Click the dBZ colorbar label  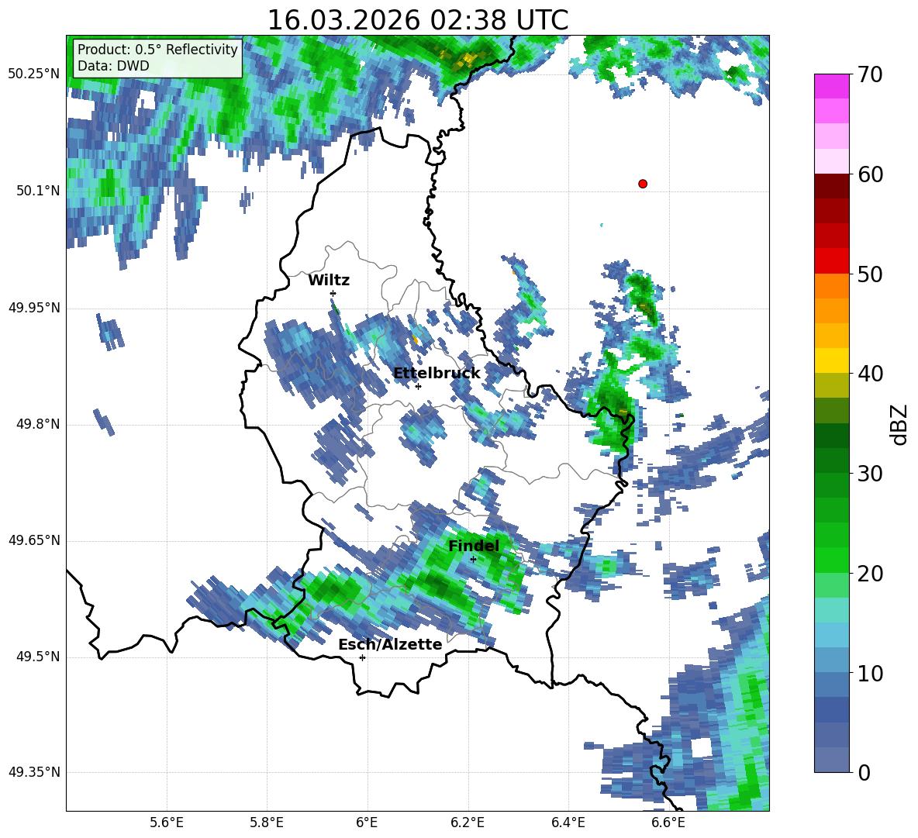pyautogui.click(x=900, y=424)
